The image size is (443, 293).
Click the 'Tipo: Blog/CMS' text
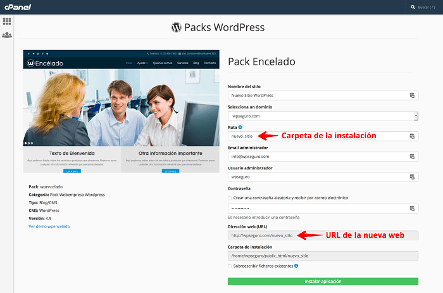pyautogui.click(x=43, y=202)
